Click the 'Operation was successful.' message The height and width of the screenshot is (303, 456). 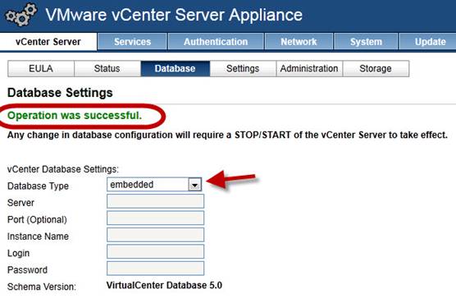point(75,116)
